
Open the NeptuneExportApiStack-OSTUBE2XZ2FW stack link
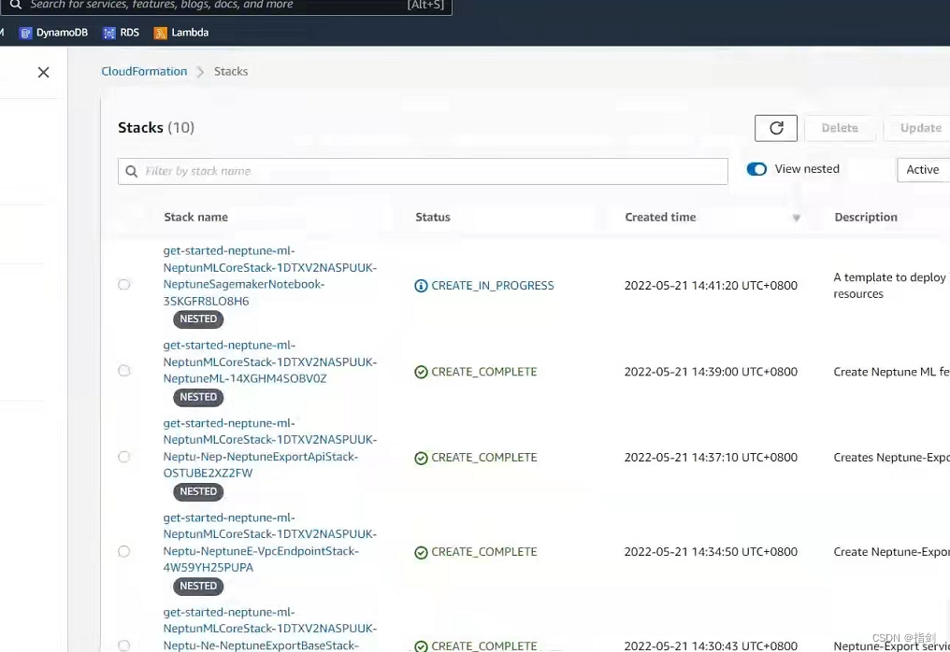269,448
